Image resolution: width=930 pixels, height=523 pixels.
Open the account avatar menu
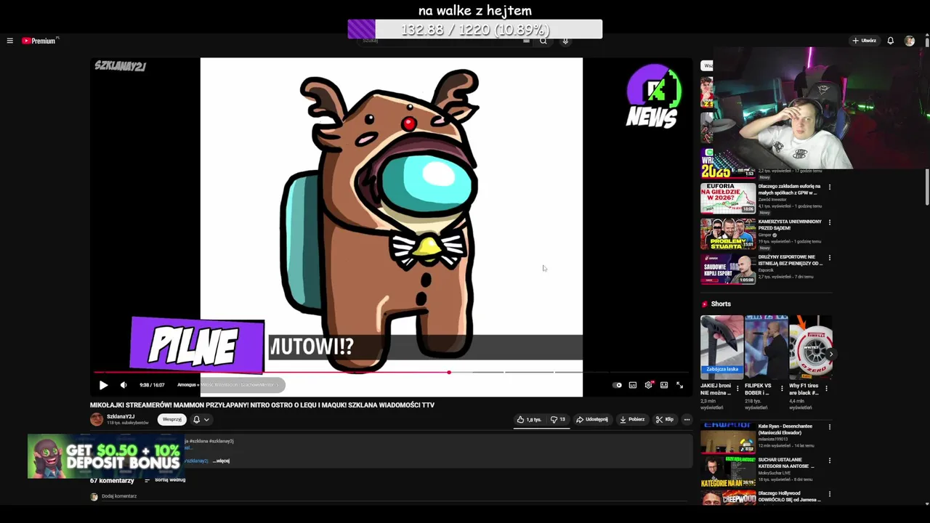pyautogui.click(x=909, y=41)
